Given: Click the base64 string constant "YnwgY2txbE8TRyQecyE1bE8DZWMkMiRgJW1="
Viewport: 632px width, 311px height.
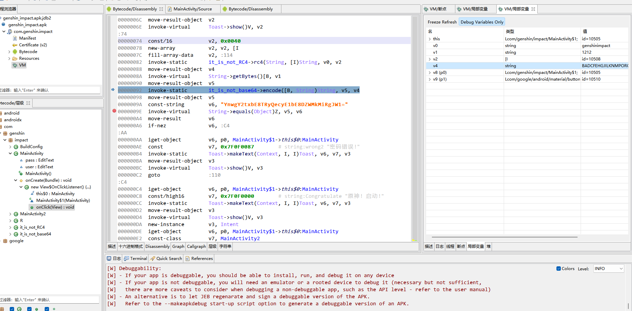Looking at the screenshot, I should tap(284, 104).
